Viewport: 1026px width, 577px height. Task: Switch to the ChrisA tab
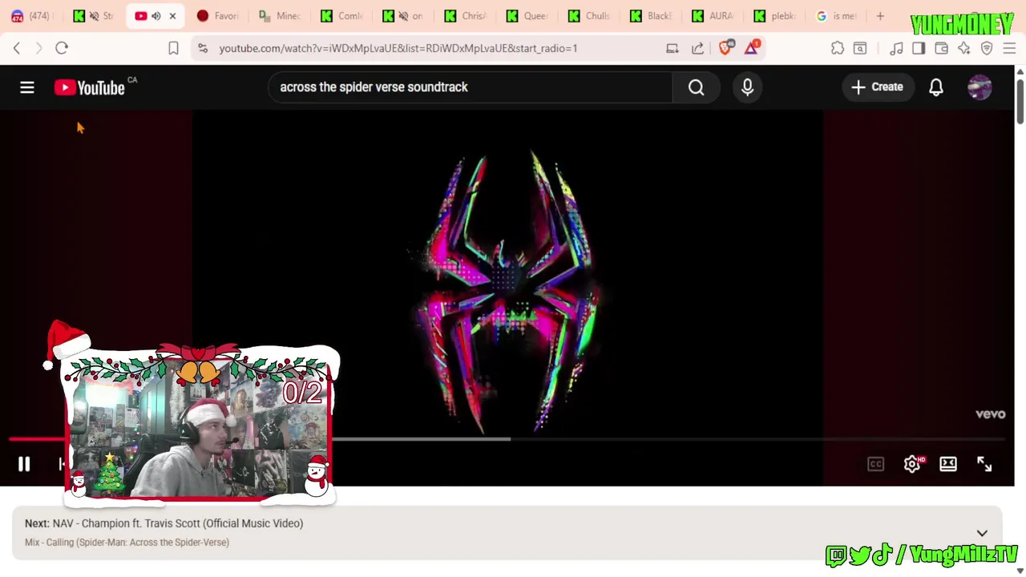click(466, 16)
